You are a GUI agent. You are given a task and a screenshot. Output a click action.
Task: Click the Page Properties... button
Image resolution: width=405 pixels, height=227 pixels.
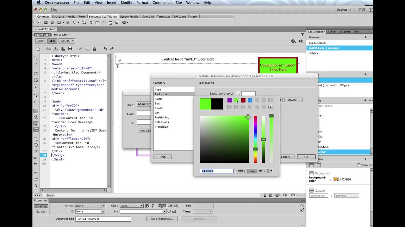click(162, 218)
